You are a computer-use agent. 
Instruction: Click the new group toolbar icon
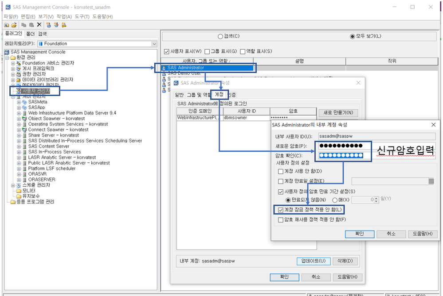point(56,25)
